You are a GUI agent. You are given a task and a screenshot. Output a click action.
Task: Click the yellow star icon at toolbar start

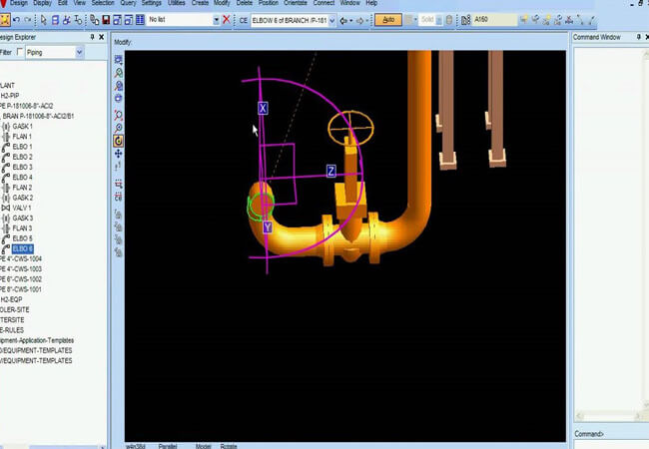5,19
